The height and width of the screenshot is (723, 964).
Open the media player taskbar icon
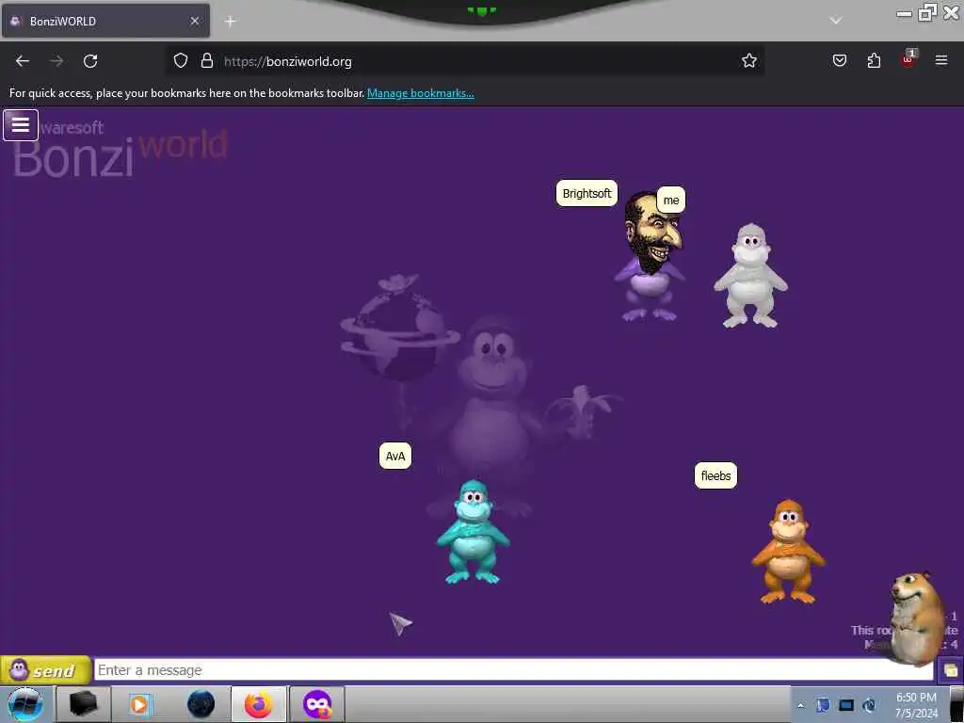(x=140, y=704)
